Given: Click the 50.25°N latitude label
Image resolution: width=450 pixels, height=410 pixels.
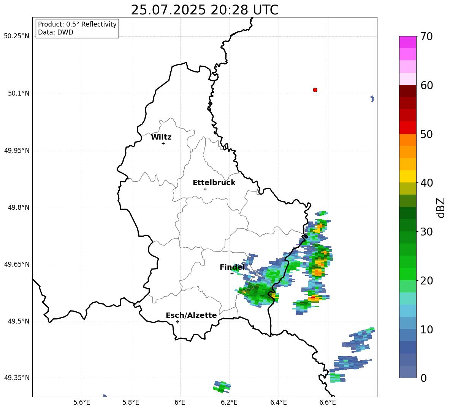Looking at the screenshot, I should pos(16,36).
